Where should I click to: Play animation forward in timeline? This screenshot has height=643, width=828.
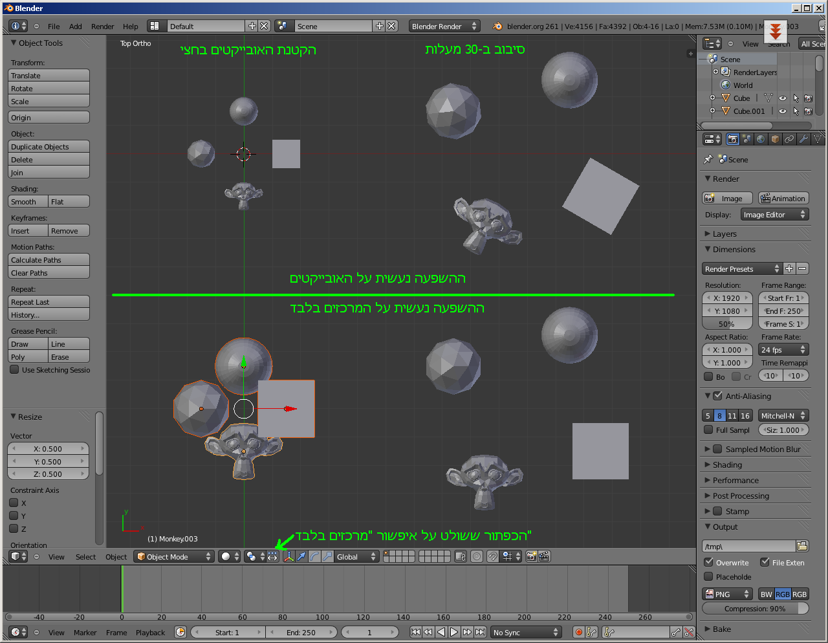pyautogui.click(x=454, y=632)
